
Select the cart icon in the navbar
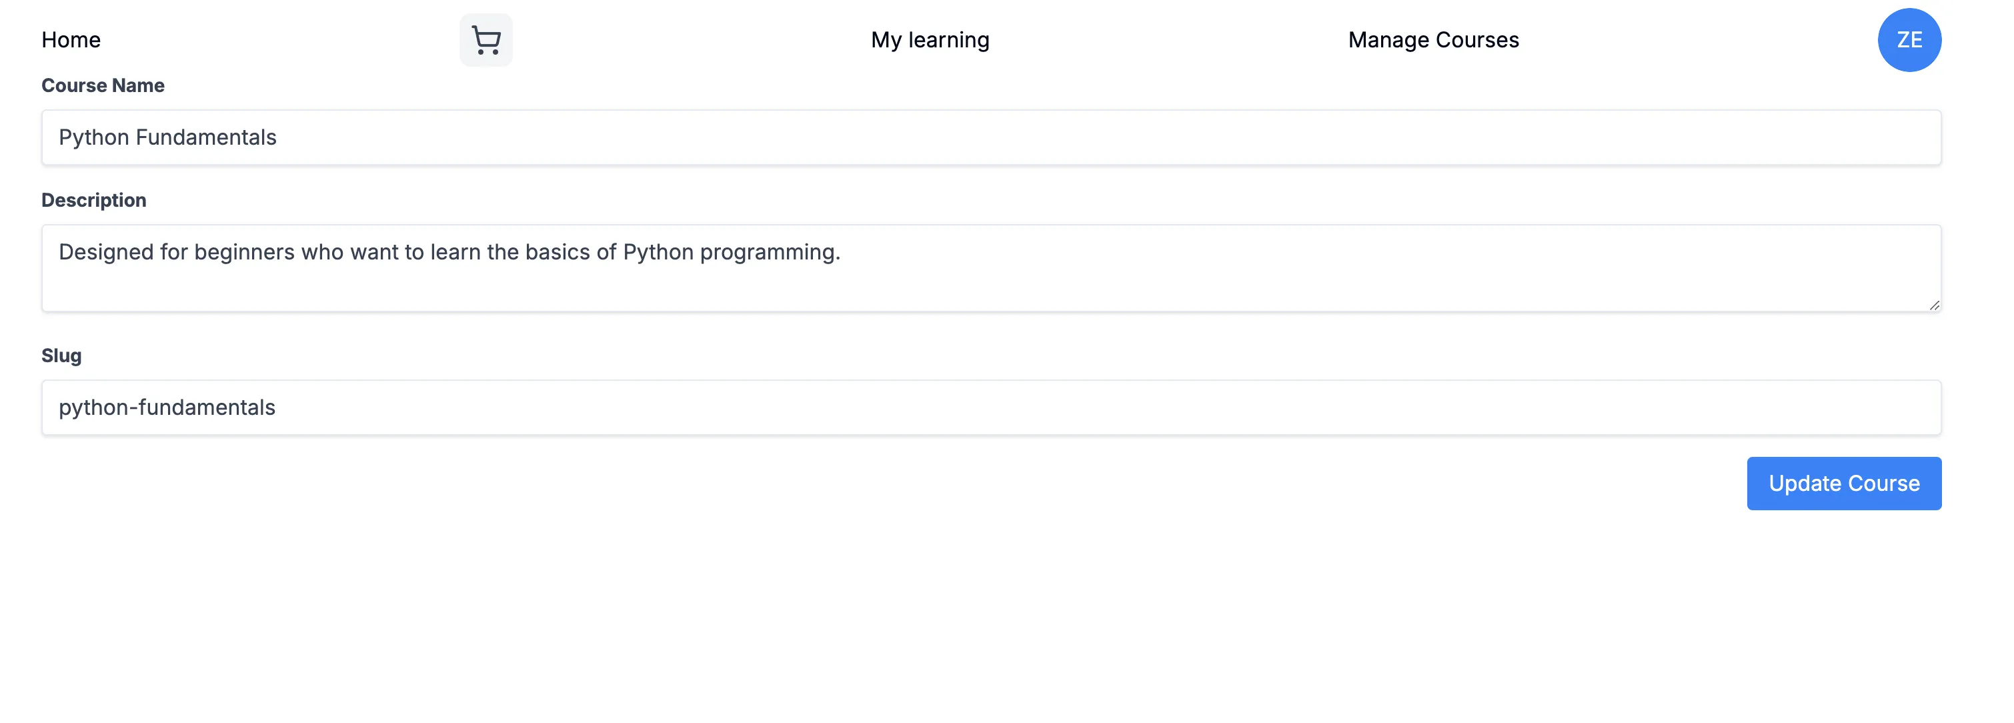(x=485, y=39)
